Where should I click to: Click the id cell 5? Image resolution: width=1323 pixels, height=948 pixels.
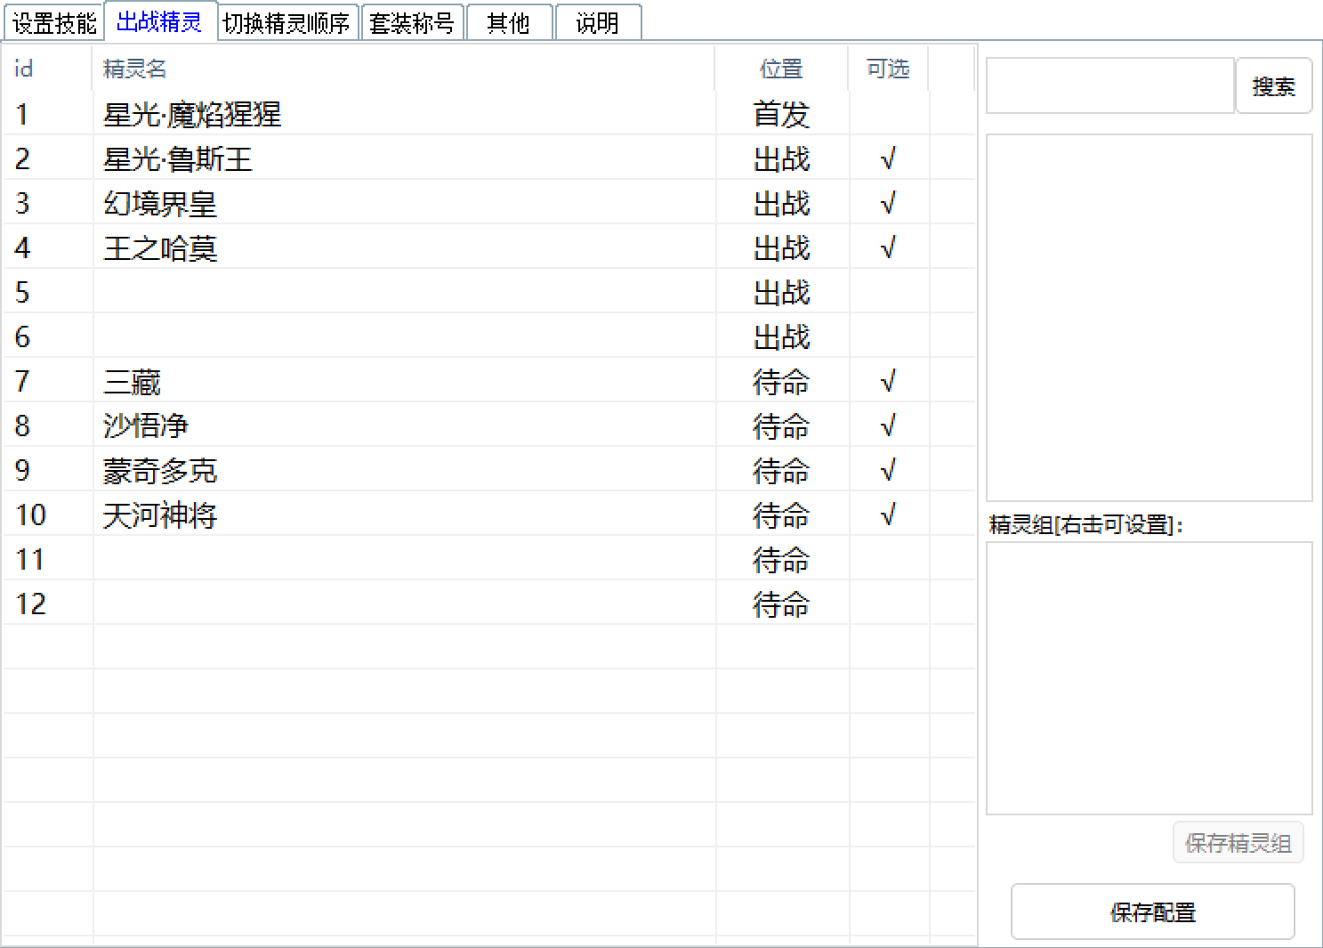pos(48,292)
